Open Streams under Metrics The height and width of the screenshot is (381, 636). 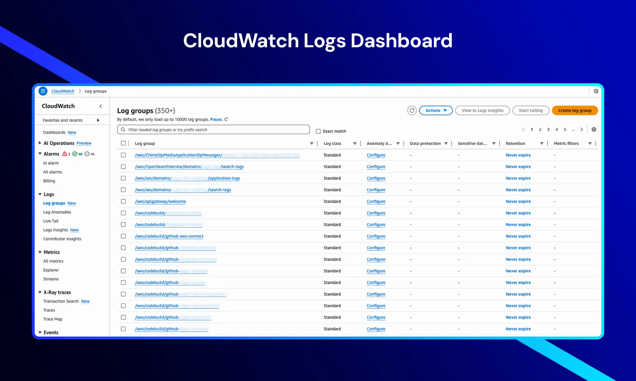tap(51, 279)
